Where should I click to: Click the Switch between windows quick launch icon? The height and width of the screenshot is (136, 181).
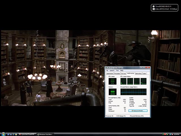(x=11, y=134)
